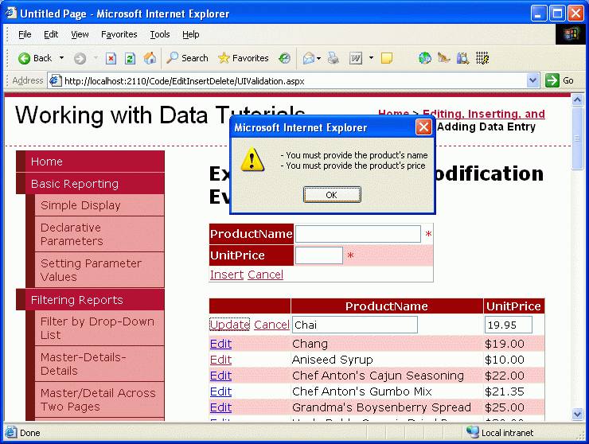Open the Favorites menu

tap(119, 35)
